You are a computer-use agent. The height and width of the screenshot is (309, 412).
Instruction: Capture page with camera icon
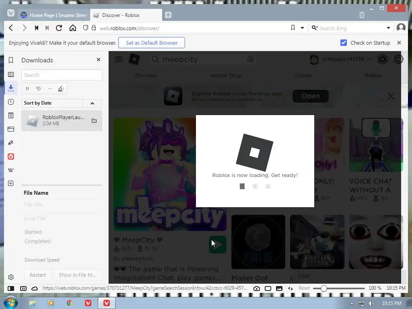click(x=257, y=288)
